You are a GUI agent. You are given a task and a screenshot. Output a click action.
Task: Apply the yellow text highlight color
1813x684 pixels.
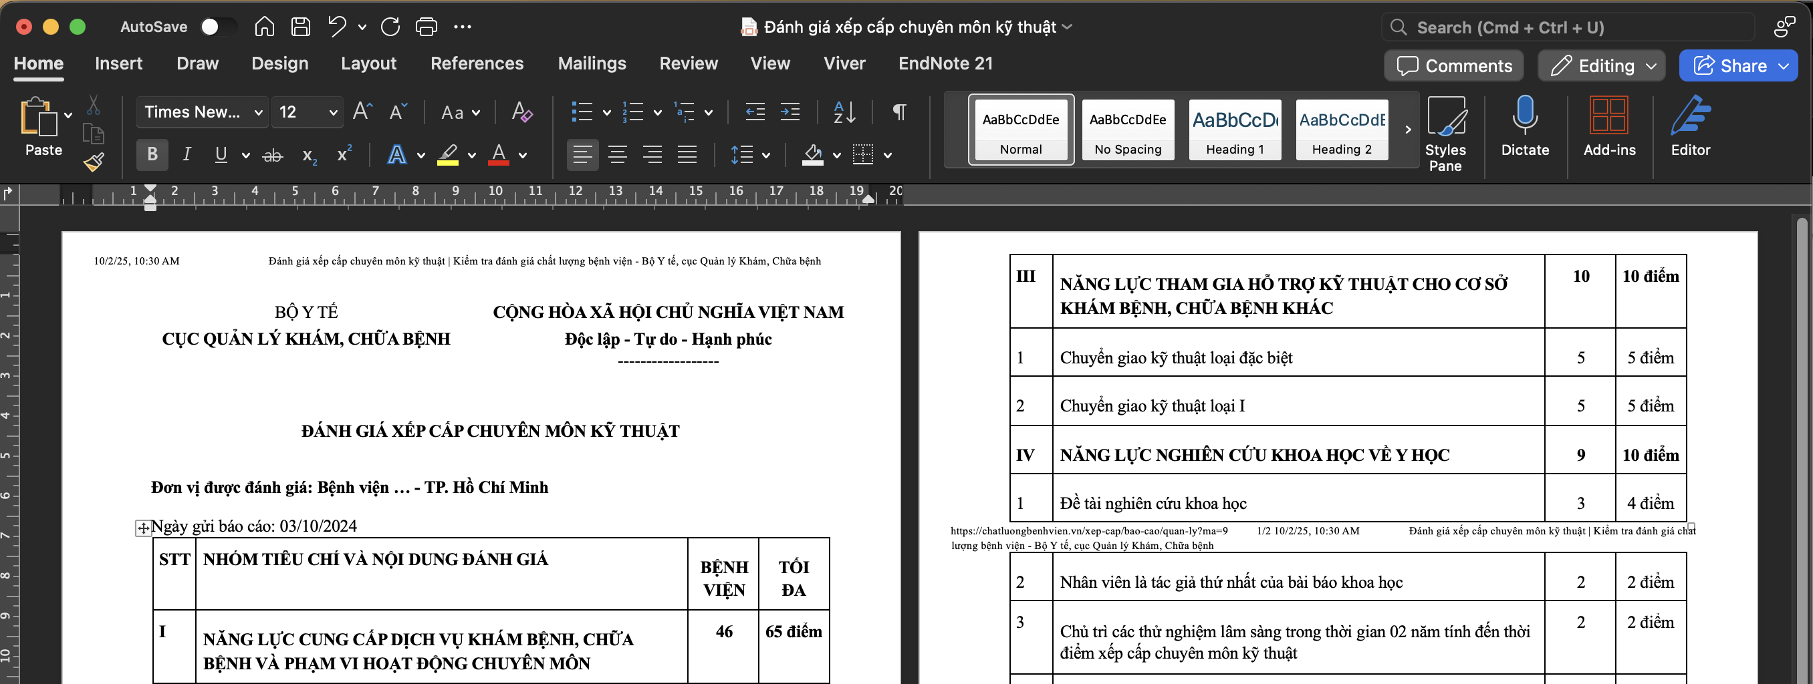point(448,155)
